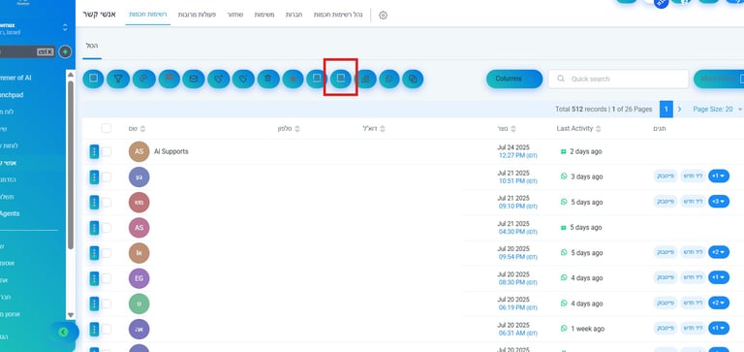Focus the Quick search input field
Viewport: 744px width, 352px height.
click(618, 79)
